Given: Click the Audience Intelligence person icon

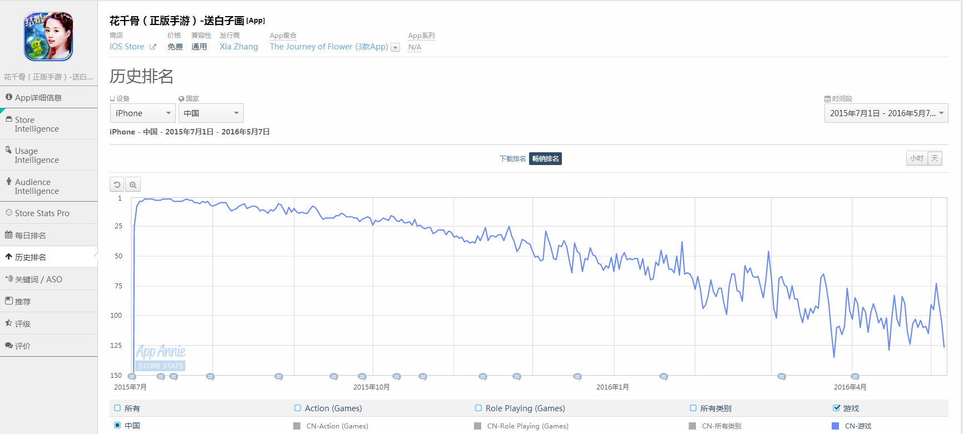Looking at the screenshot, I should coord(9,181).
